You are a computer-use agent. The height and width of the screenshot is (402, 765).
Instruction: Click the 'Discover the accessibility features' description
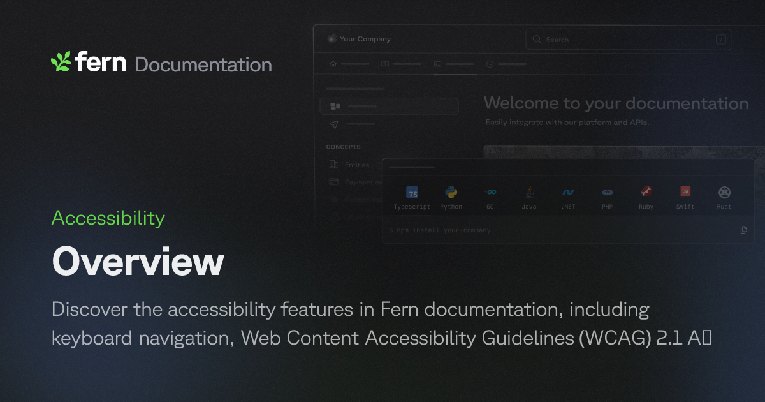(381, 324)
